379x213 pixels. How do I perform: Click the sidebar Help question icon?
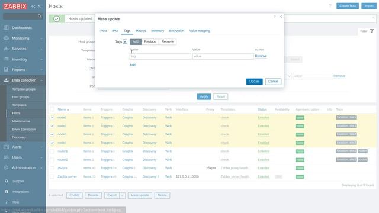click(7, 202)
